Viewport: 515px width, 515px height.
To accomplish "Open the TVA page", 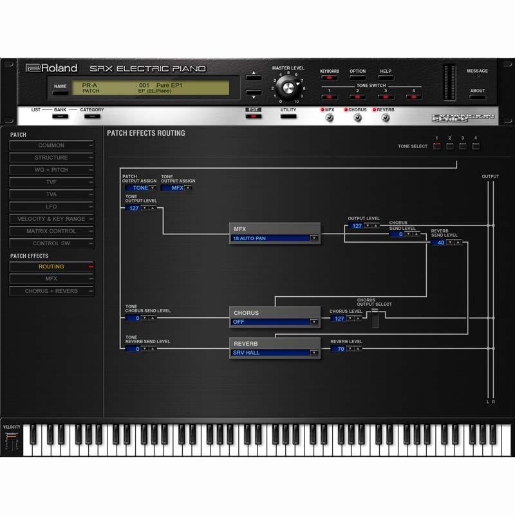I will (x=51, y=194).
